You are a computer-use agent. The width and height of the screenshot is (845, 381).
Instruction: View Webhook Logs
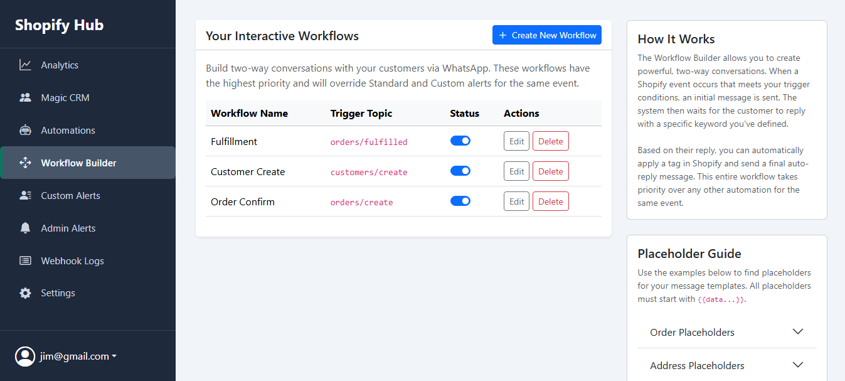pyautogui.click(x=88, y=261)
